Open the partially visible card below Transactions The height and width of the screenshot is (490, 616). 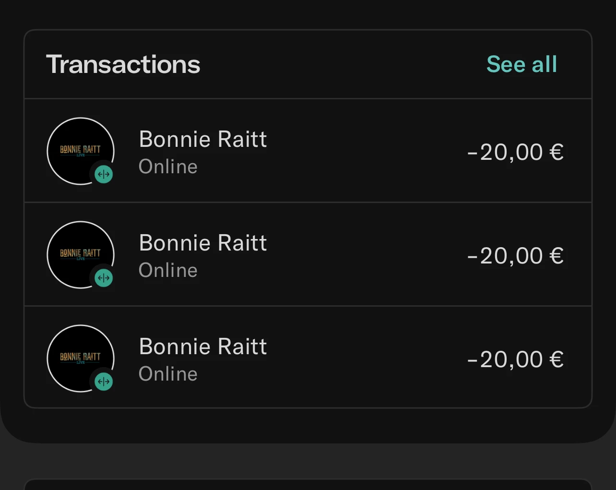click(x=308, y=484)
